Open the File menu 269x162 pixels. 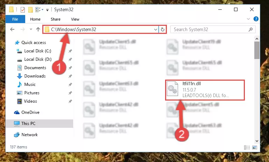click(x=15, y=19)
